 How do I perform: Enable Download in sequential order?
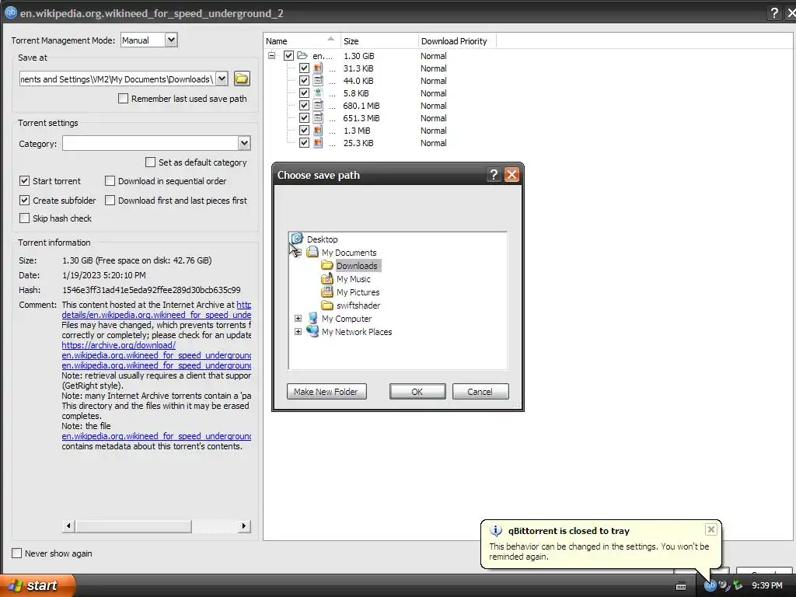[110, 180]
